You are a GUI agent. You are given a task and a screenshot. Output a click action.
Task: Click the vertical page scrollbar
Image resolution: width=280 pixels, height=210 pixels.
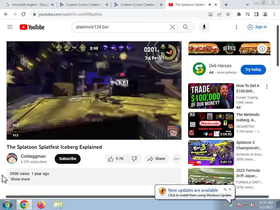pos(278,46)
